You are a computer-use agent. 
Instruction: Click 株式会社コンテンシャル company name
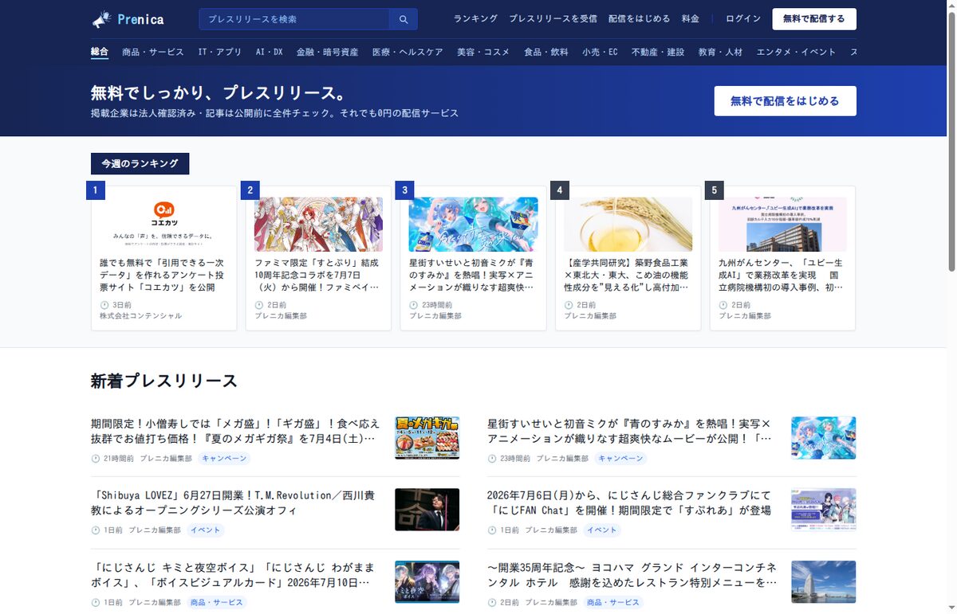(x=141, y=316)
